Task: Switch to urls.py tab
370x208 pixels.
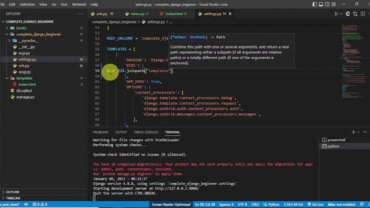Action: tap(102, 14)
